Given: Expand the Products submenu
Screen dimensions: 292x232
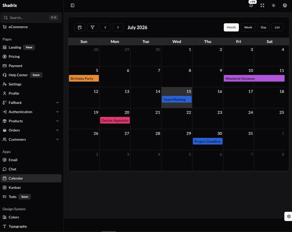Looking at the screenshot, I should (57, 121).
